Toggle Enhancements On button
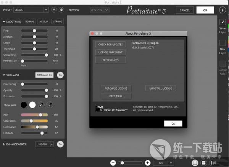Image resolution: width=229 pixels, height=167 pixels. tap(60, 144)
